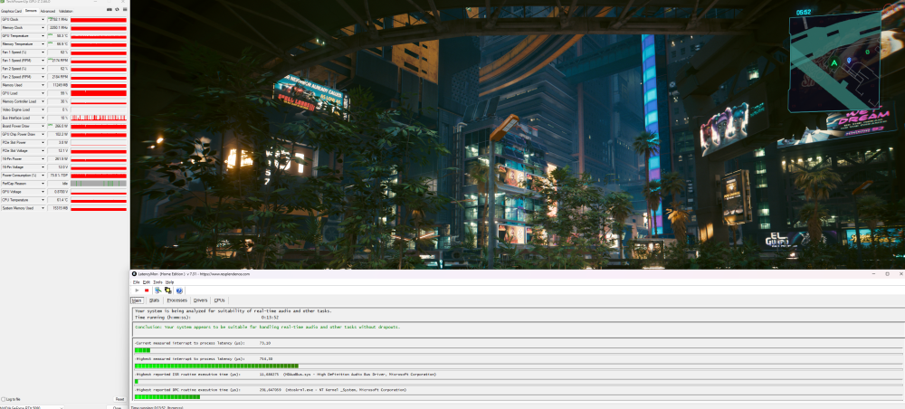Stop LatencyMon monitoring with the red stop icon
The image size is (905, 409).
tap(147, 290)
